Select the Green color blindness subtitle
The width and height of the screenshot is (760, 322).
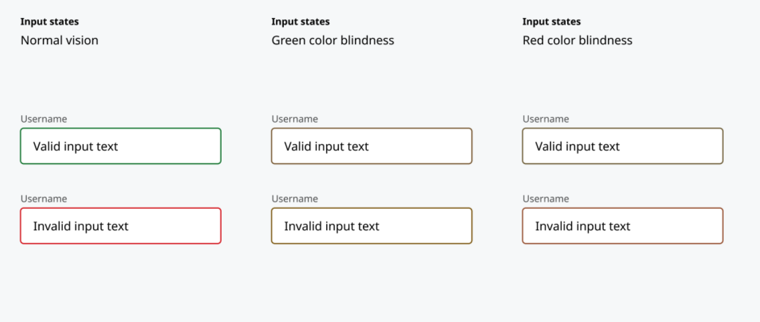click(x=333, y=40)
